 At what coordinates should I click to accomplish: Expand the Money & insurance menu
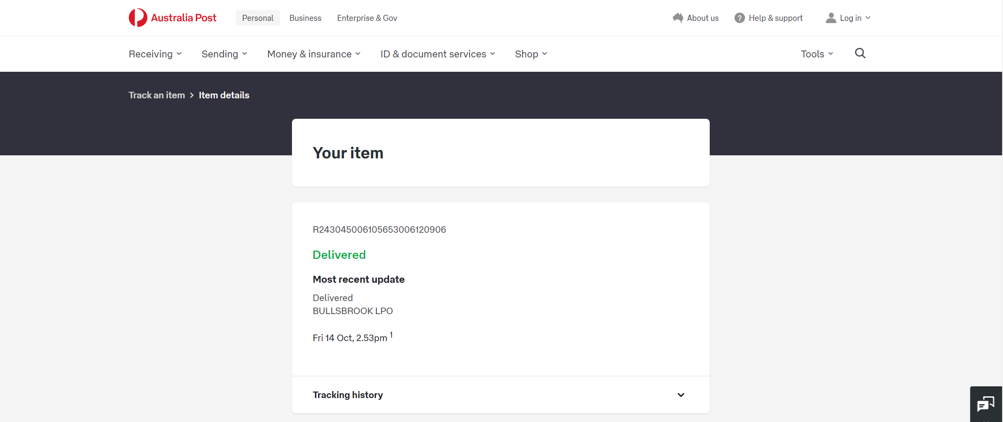click(314, 54)
